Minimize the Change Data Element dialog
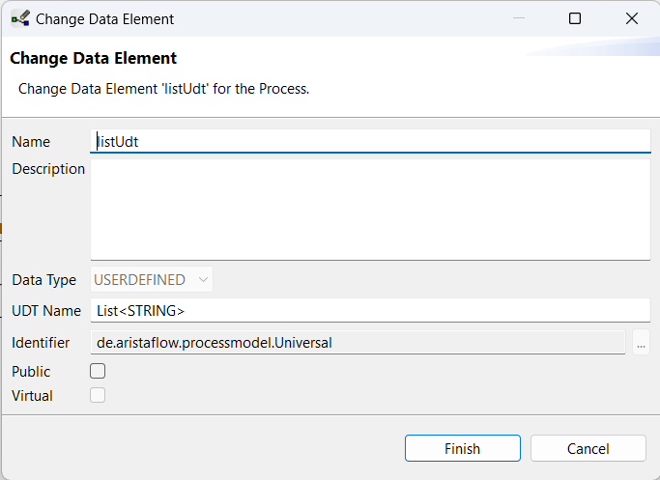The height and width of the screenshot is (480, 660). click(519, 18)
